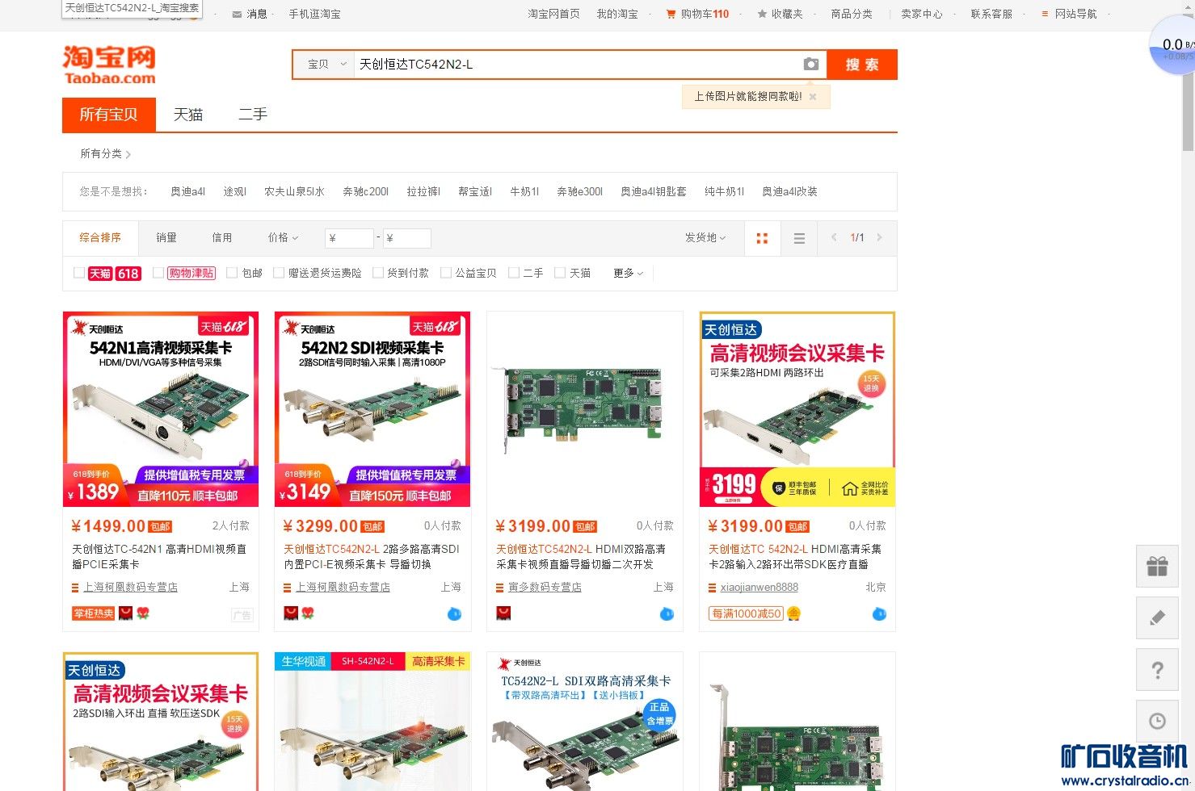Screen dimensions: 1195x791
Task: Check the 天猫 filter checkbox
Action: pyautogui.click(x=560, y=273)
